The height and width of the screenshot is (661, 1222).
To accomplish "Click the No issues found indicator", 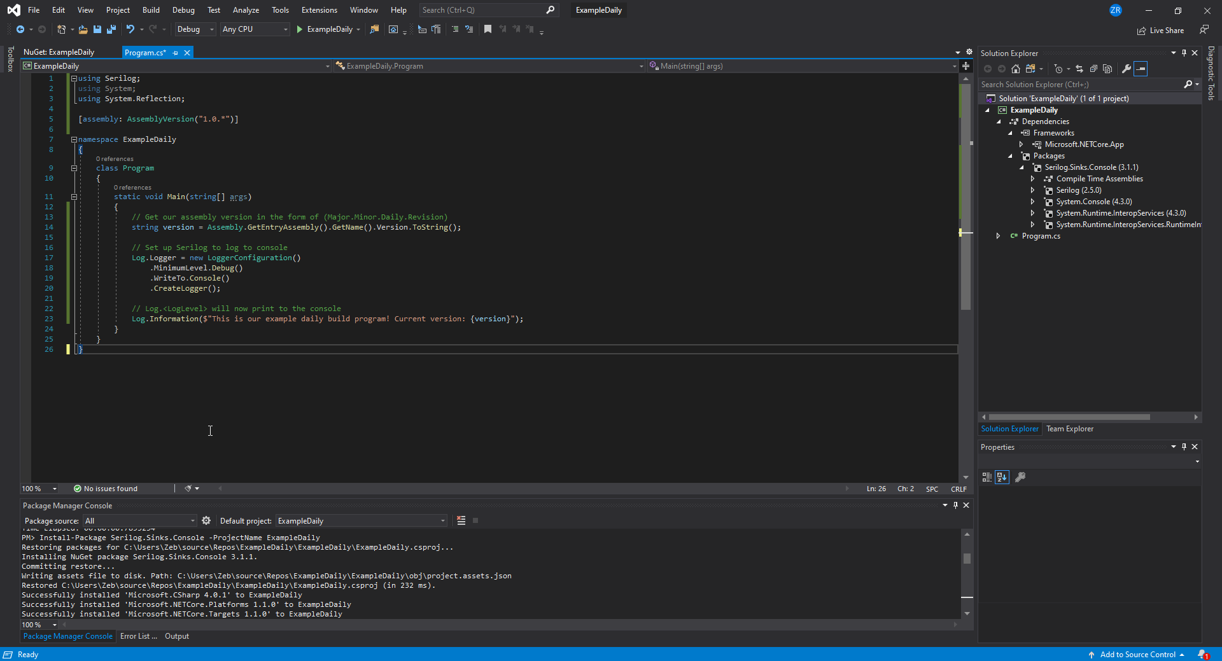I will [106, 489].
